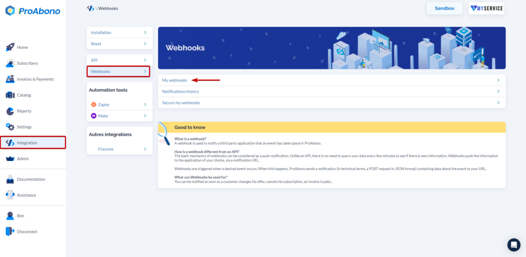Click the Webhooks breadcrumb text

pos(108,8)
